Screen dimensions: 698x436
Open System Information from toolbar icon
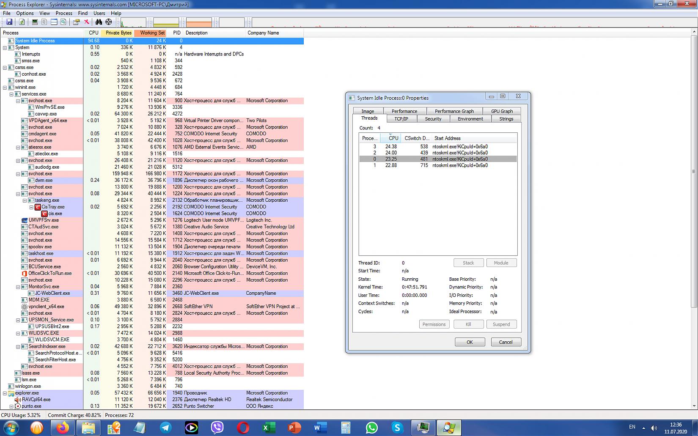35,22
